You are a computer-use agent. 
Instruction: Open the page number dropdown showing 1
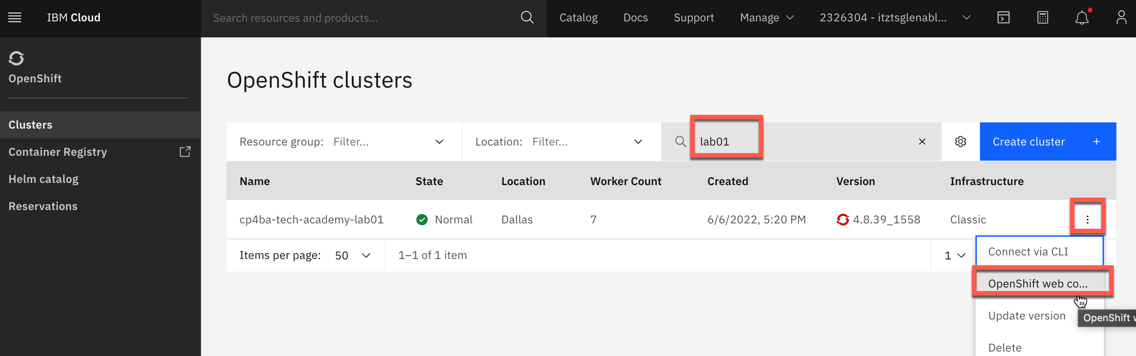tap(955, 255)
